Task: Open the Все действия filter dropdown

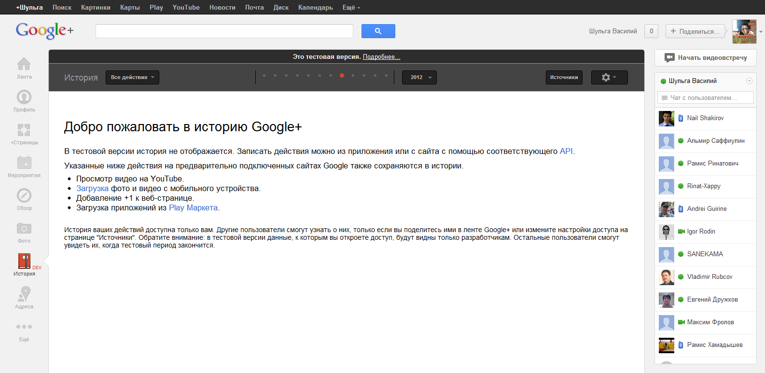Action: pos(132,77)
